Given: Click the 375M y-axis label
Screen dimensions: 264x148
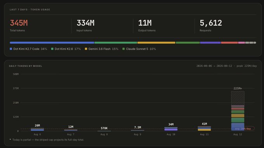Looking at the screenshot, I should pyautogui.click(x=16, y=88).
